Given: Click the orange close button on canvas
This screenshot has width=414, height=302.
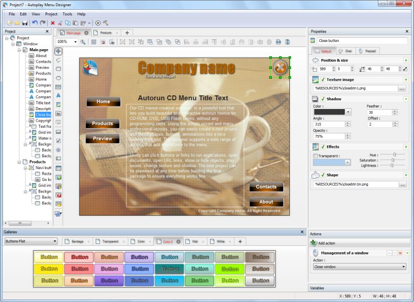Looking at the screenshot, I should (x=280, y=67).
